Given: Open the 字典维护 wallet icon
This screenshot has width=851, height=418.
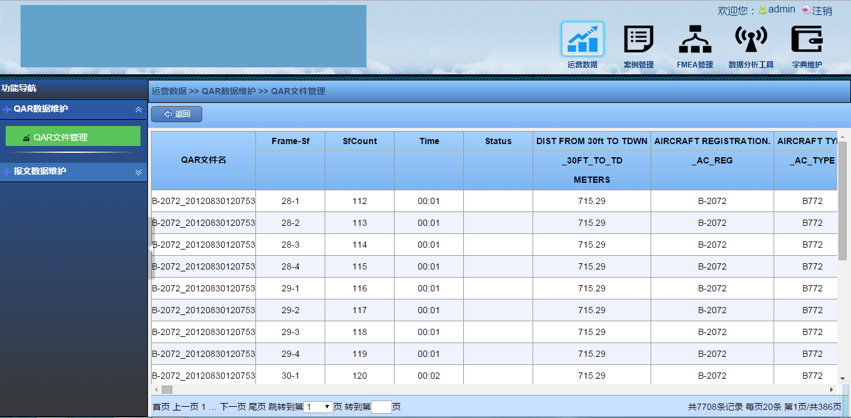Looking at the screenshot, I should coord(807,39).
